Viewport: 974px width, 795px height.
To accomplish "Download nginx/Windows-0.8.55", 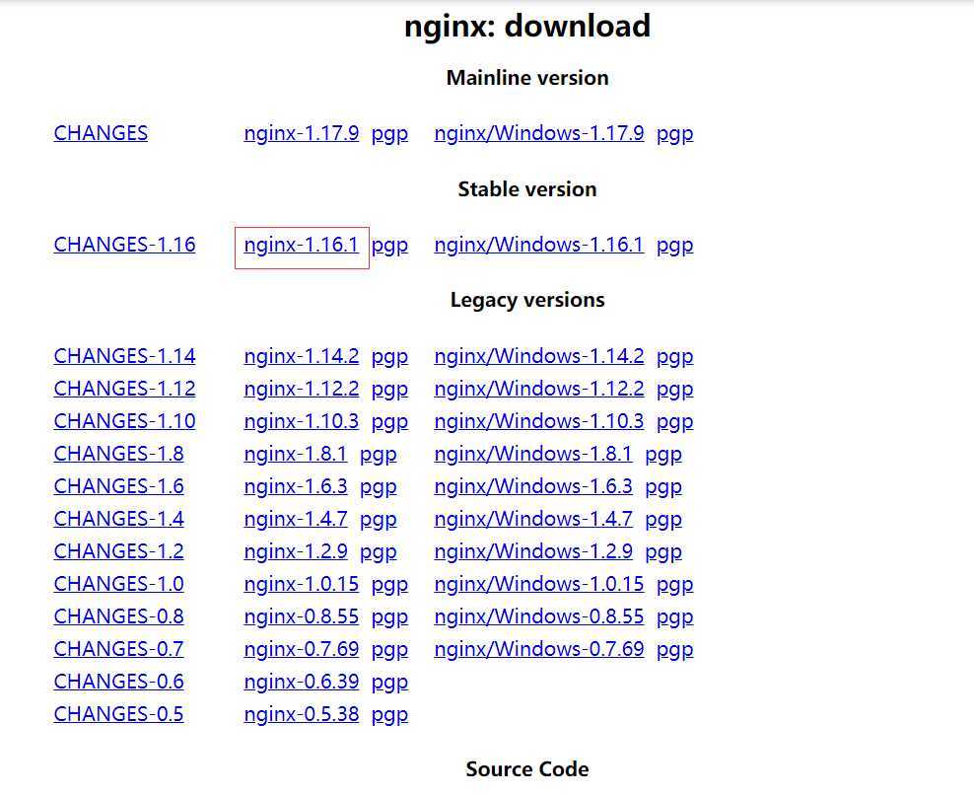I will point(538,616).
